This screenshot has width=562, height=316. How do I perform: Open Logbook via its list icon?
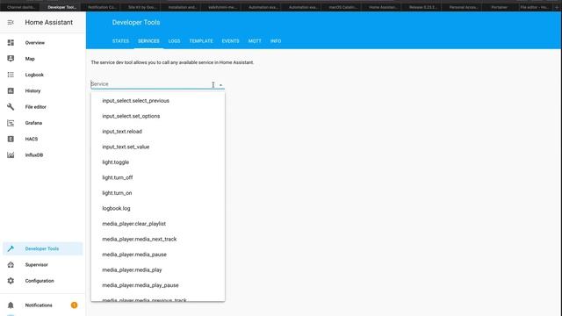click(11, 75)
